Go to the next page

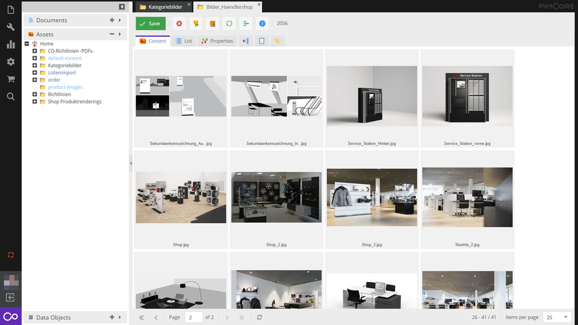click(x=227, y=317)
